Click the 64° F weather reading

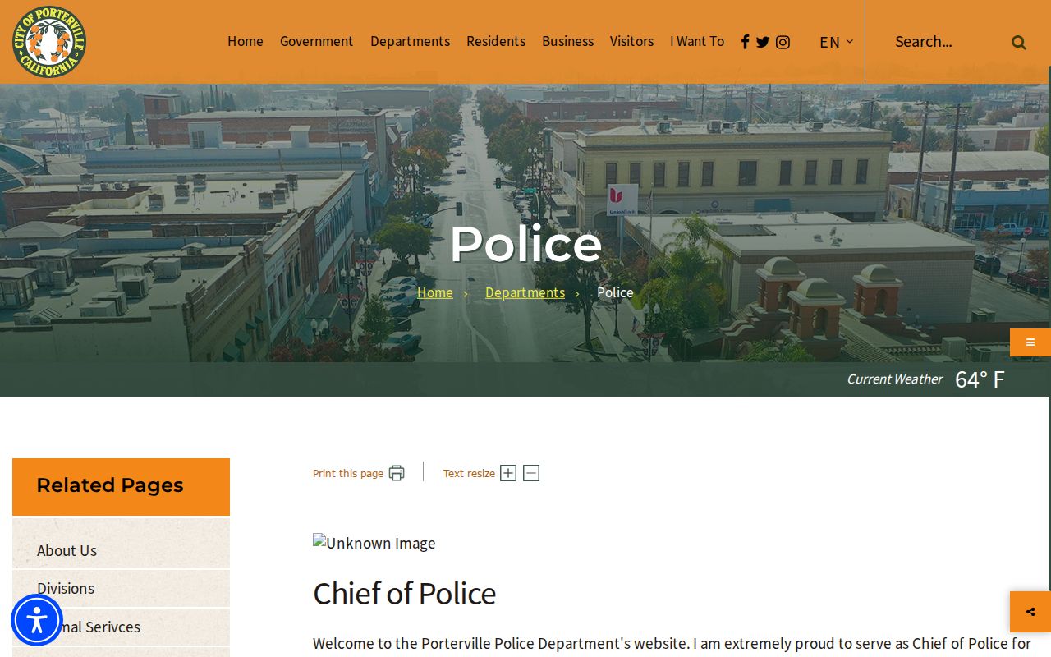click(x=980, y=379)
